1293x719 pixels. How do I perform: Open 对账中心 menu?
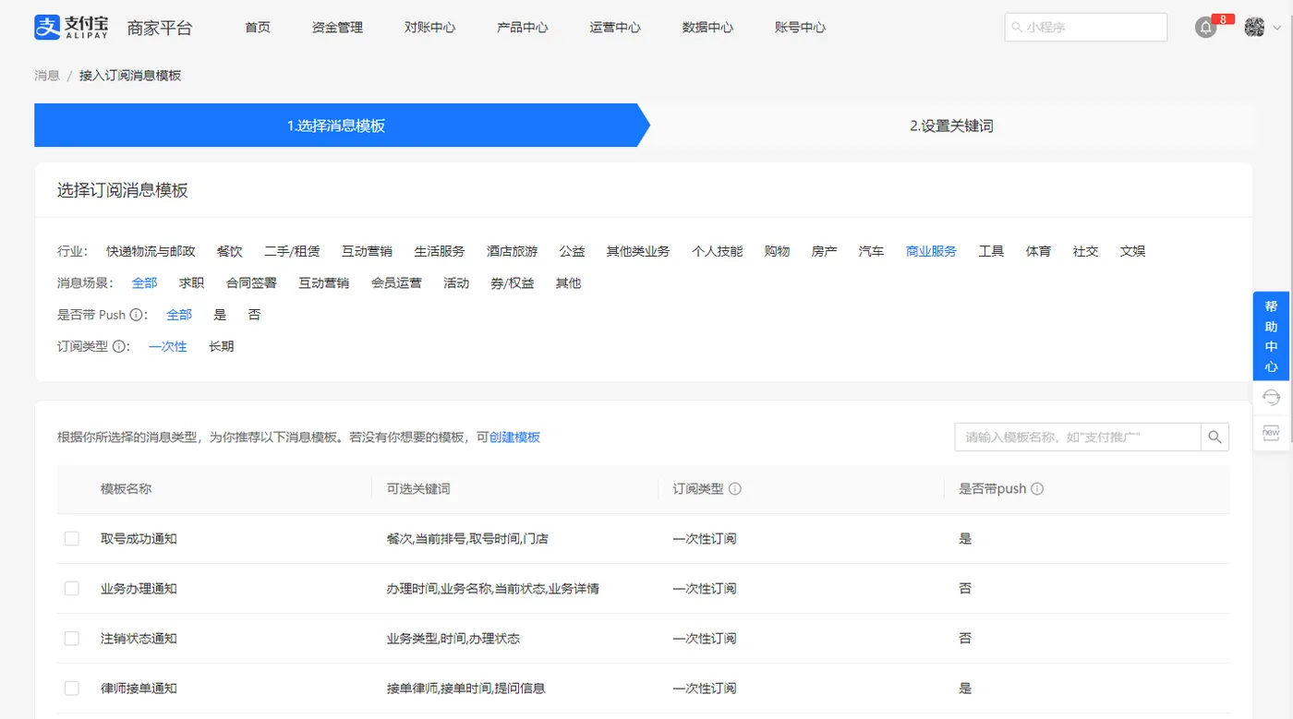click(429, 28)
